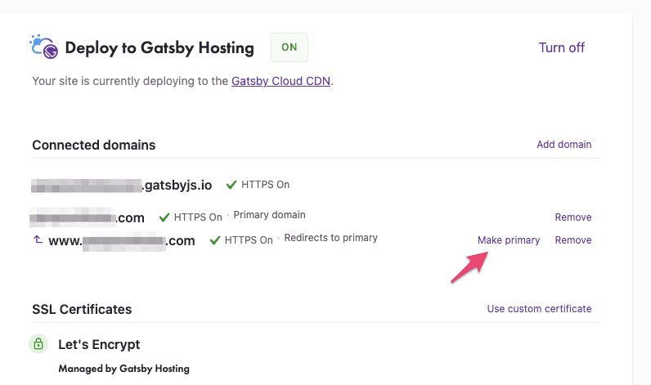Turn off Gatsby Hosting deployment

point(562,47)
